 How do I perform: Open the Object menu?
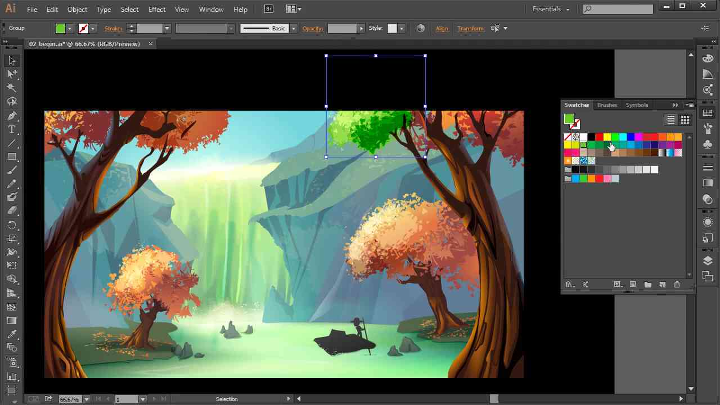click(x=77, y=9)
